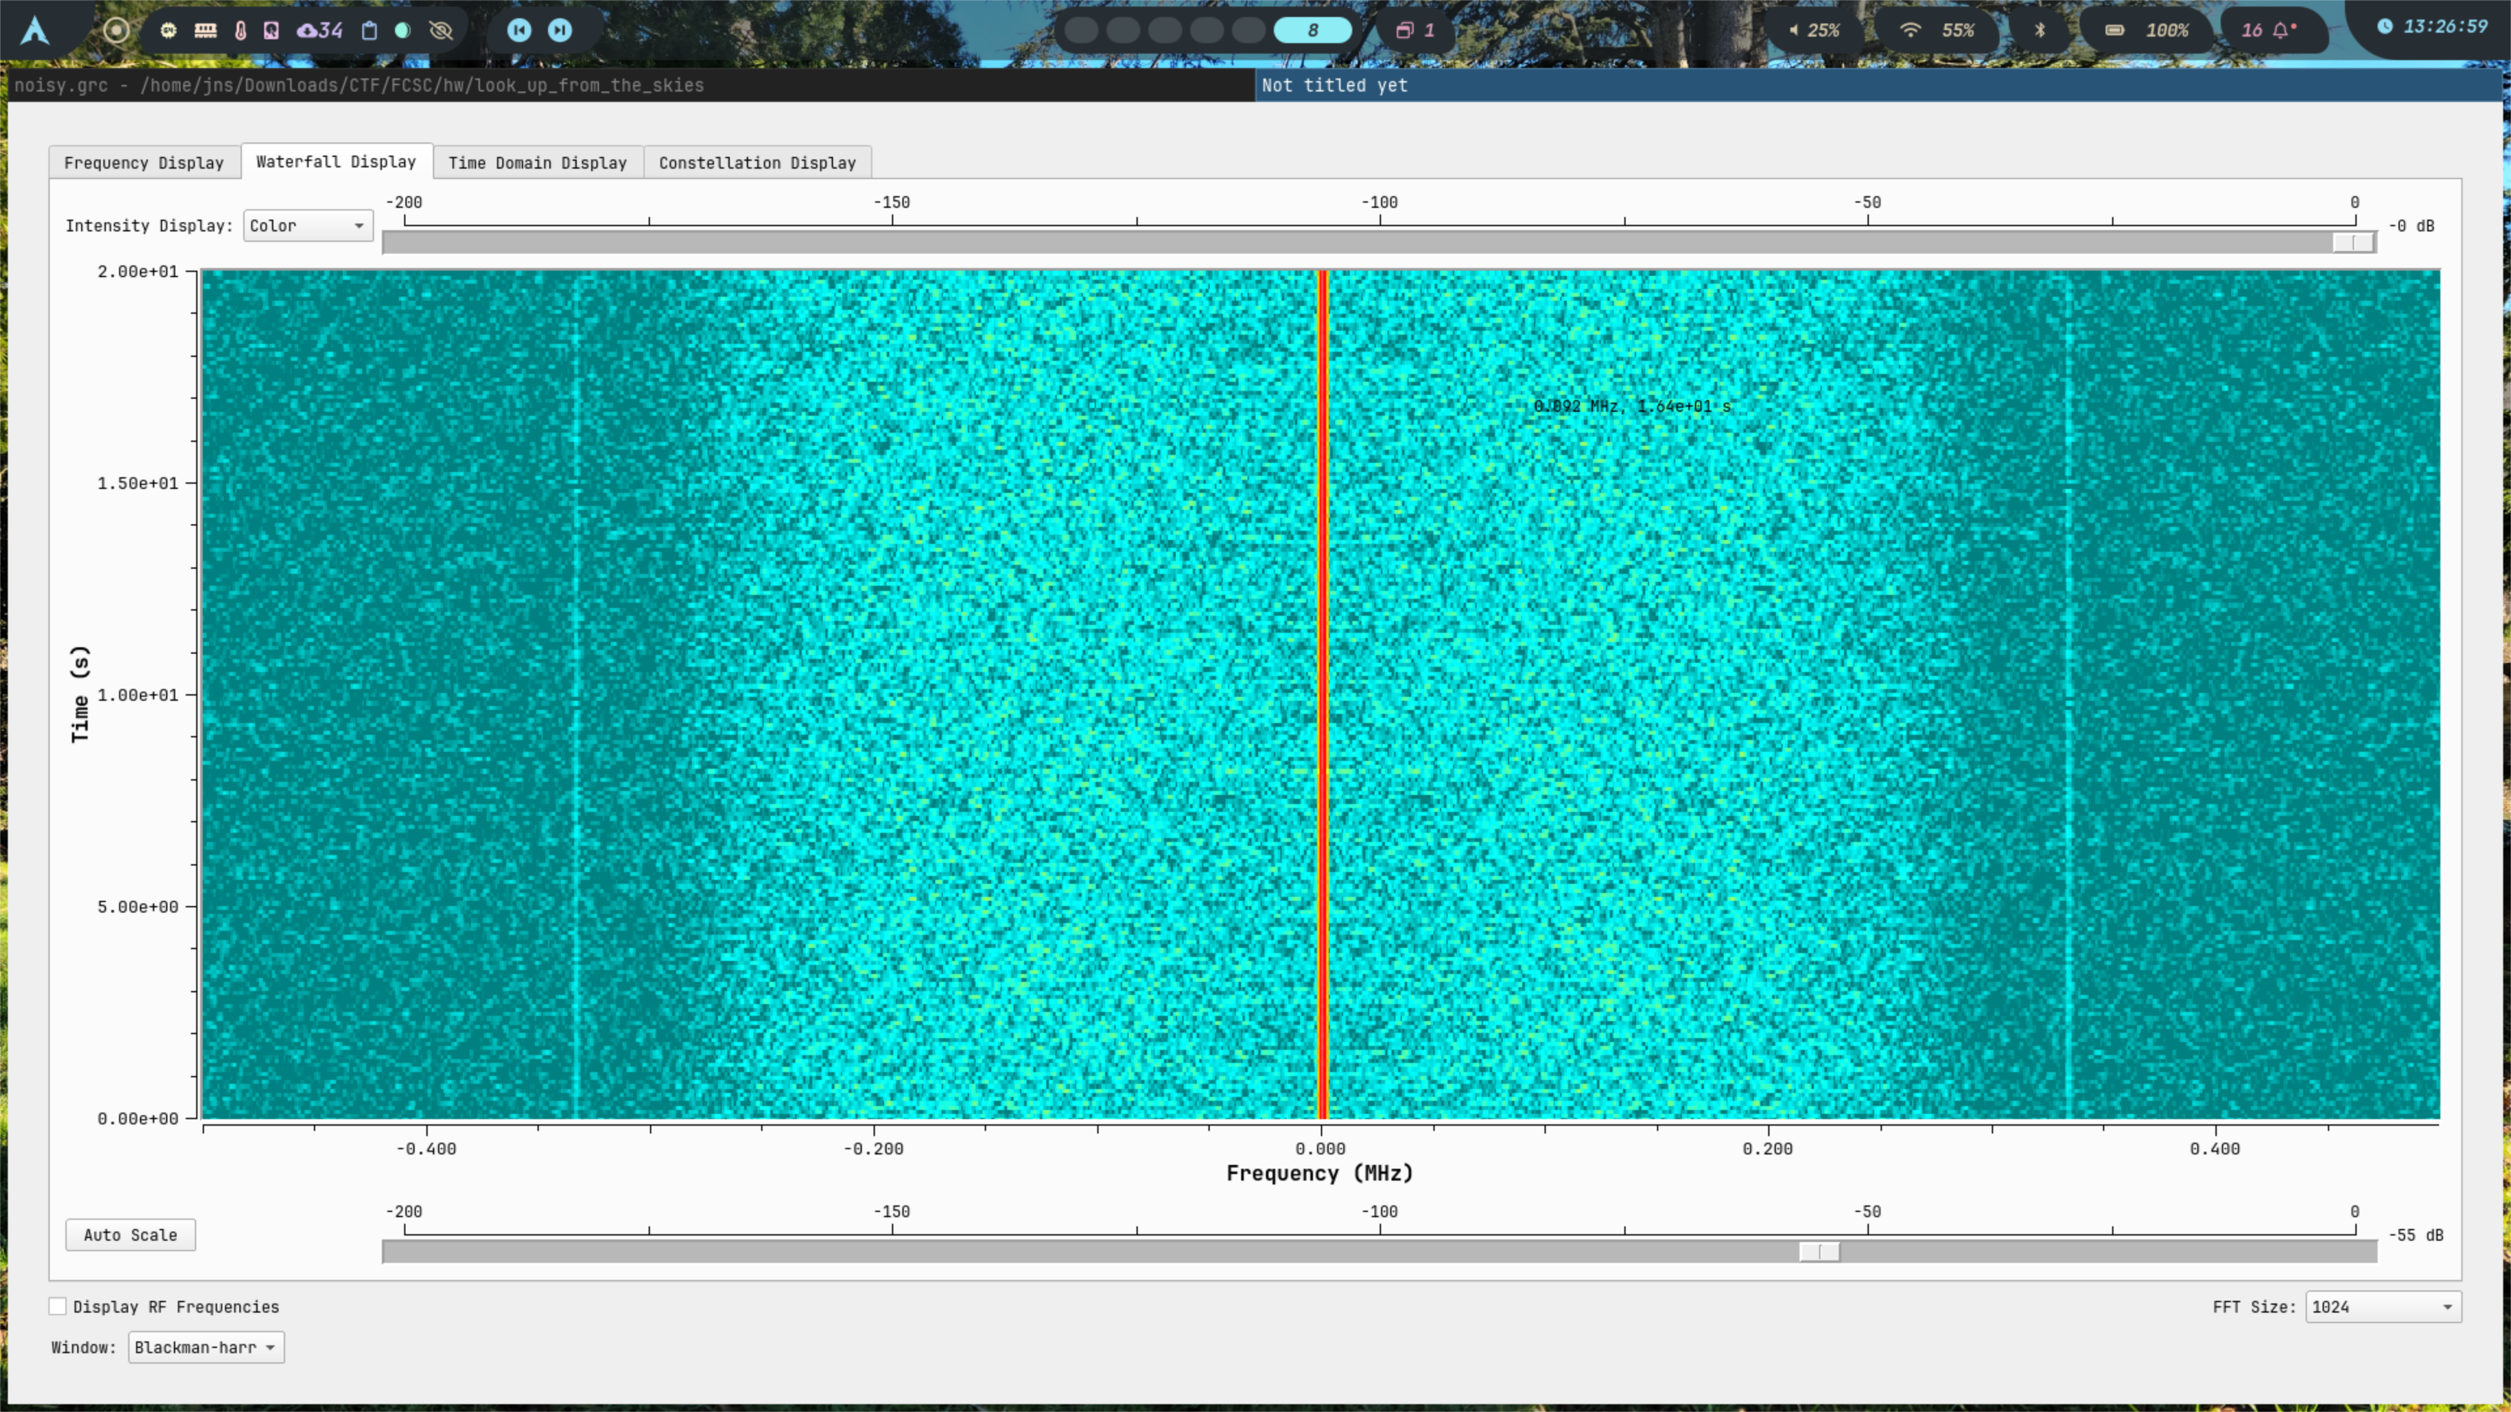Click the volume speaker icon at 25%
This screenshot has height=1412, width=2511.
1794,30
